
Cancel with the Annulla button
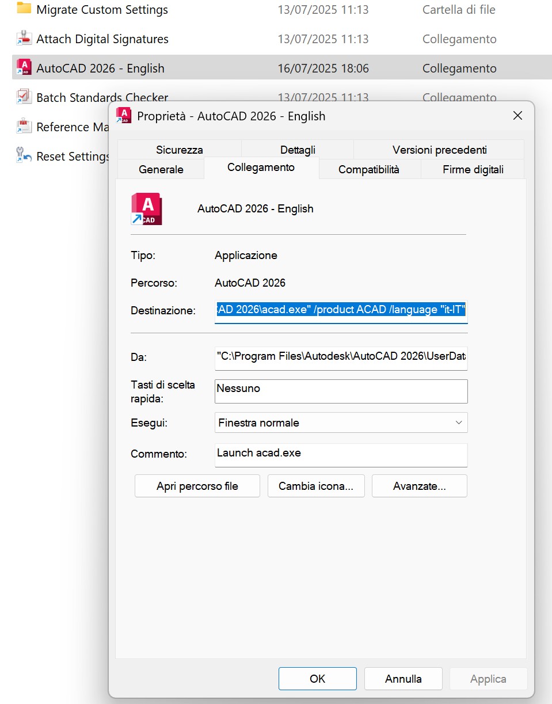click(403, 679)
